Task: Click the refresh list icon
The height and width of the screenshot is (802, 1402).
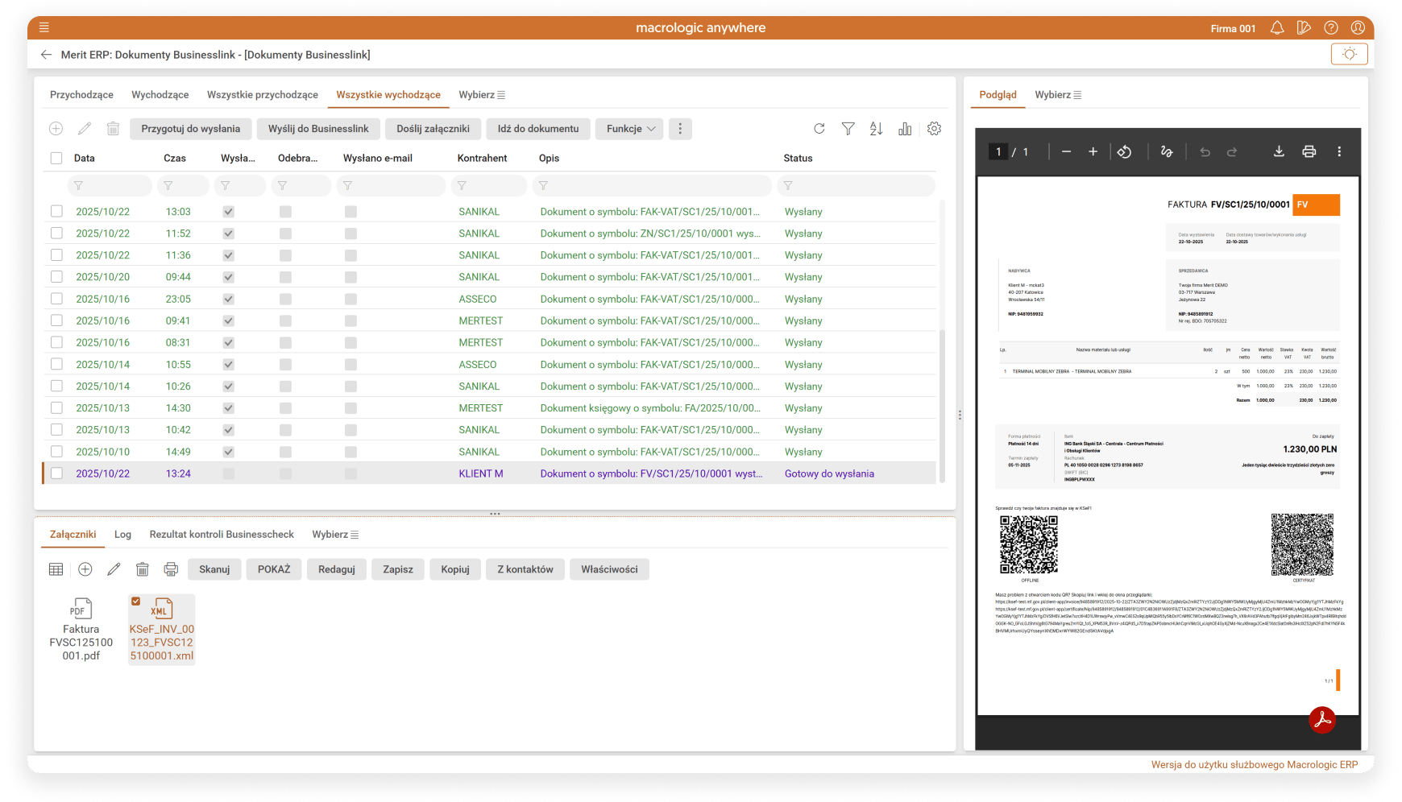Action: (819, 129)
